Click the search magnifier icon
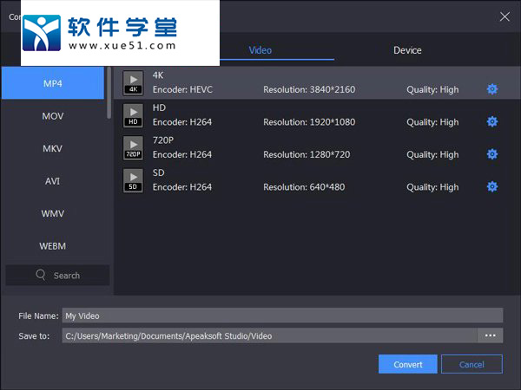Screen dimensions: 521x390 [x=41, y=276]
